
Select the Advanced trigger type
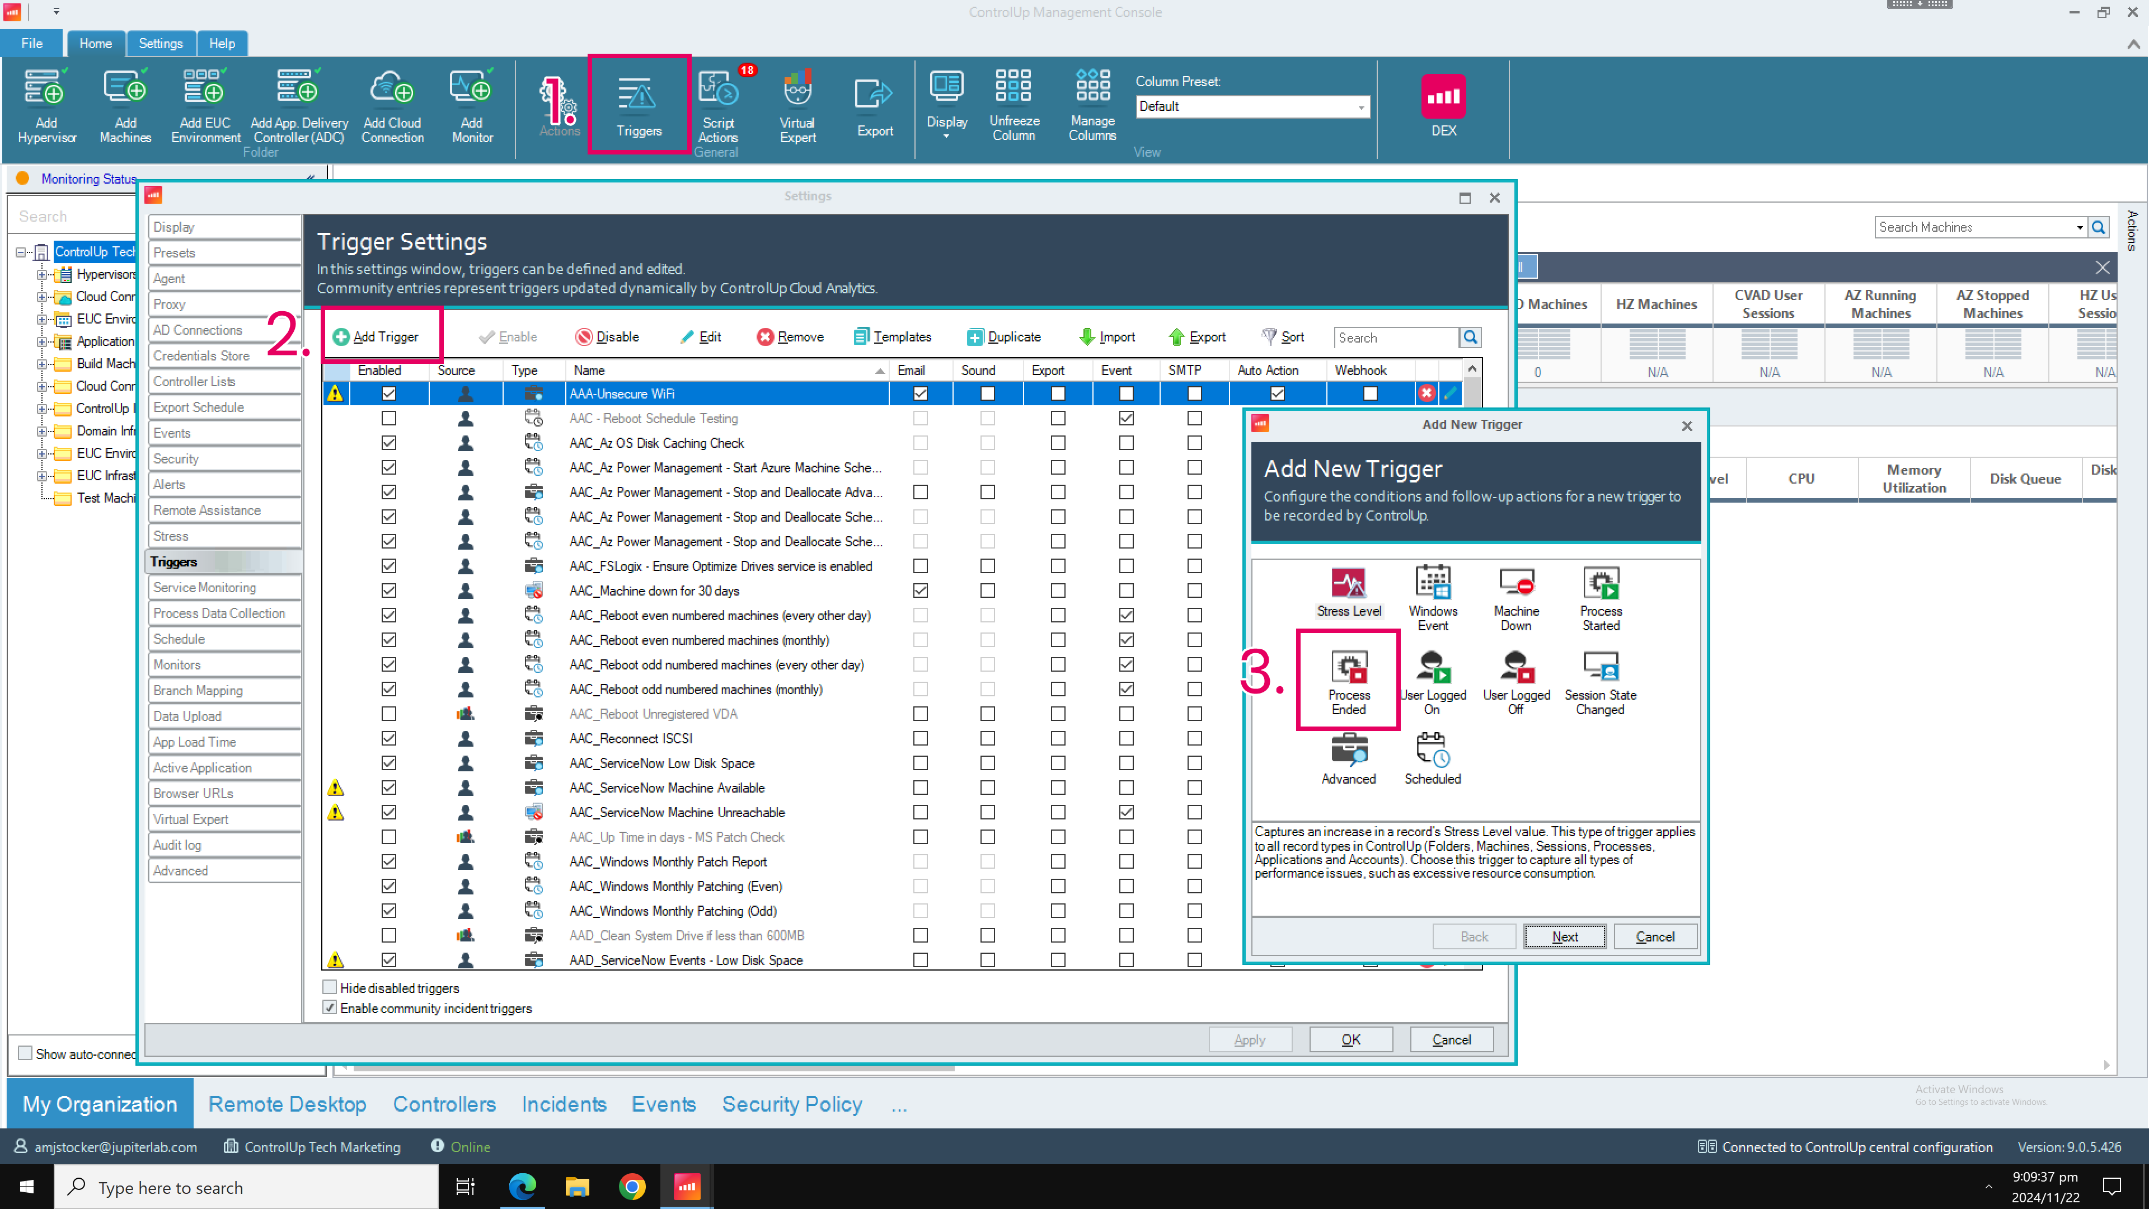tap(1349, 758)
